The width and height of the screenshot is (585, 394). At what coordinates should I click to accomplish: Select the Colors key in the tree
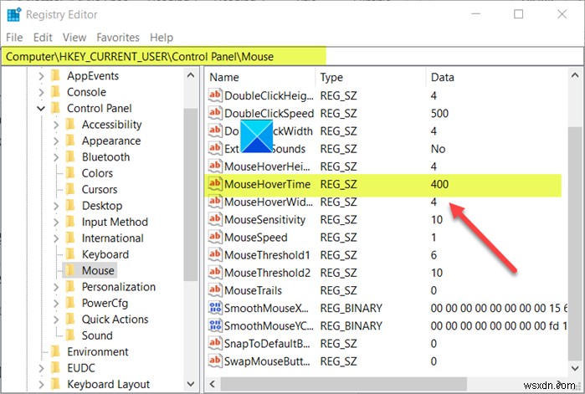pos(97,173)
